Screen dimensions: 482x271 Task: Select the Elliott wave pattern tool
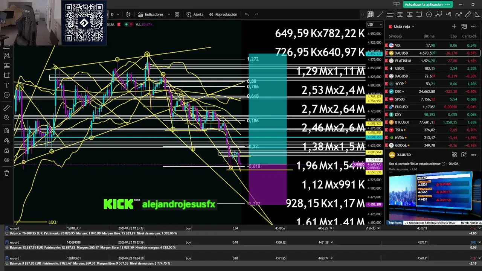tap(439, 14)
